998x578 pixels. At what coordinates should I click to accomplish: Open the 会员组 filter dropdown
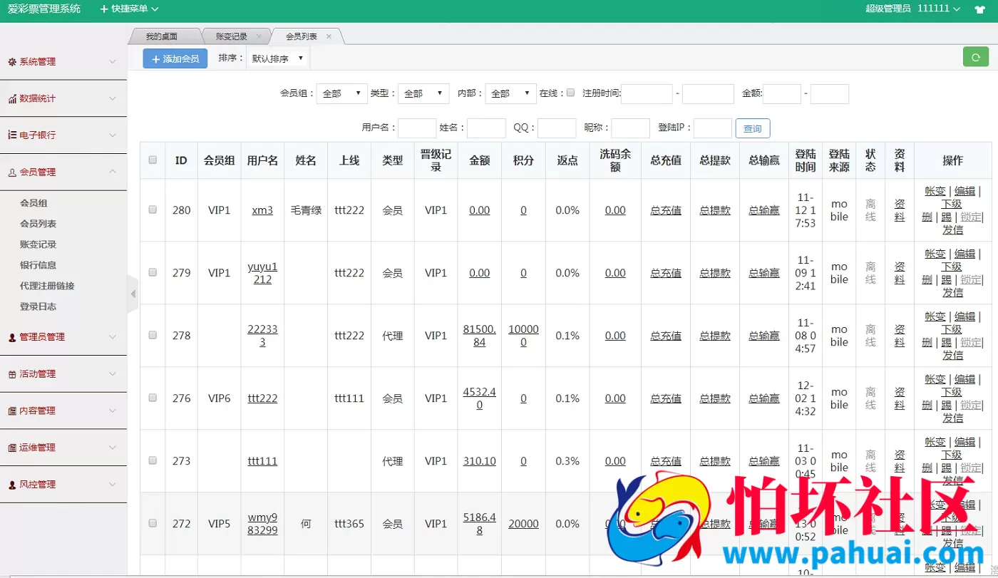click(342, 93)
